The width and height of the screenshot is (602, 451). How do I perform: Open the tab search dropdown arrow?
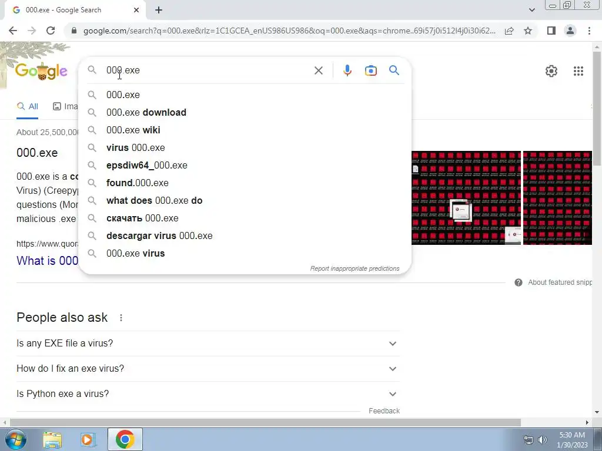[x=531, y=10]
